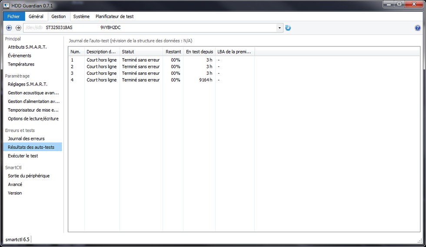Sort by Description column header

tap(102, 52)
